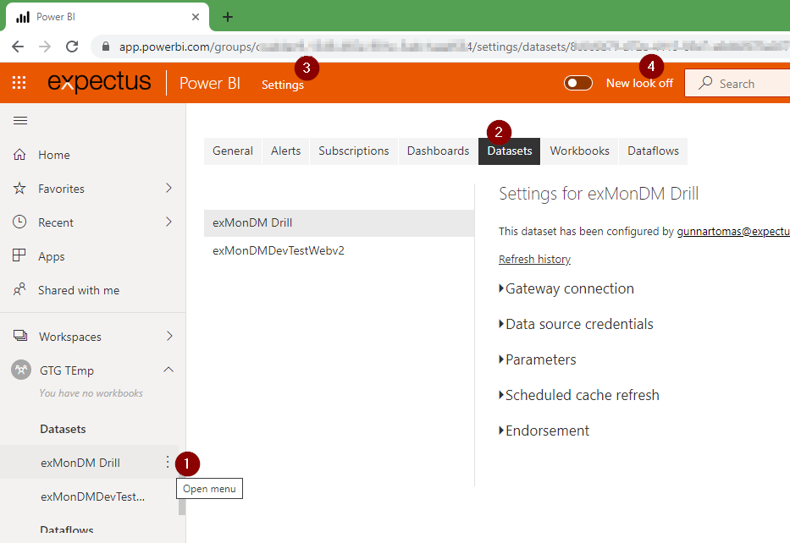Click the GTG TEmp workspace avatar
The height and width of the screenshot is (543, 790).
[x=21, y=370]
